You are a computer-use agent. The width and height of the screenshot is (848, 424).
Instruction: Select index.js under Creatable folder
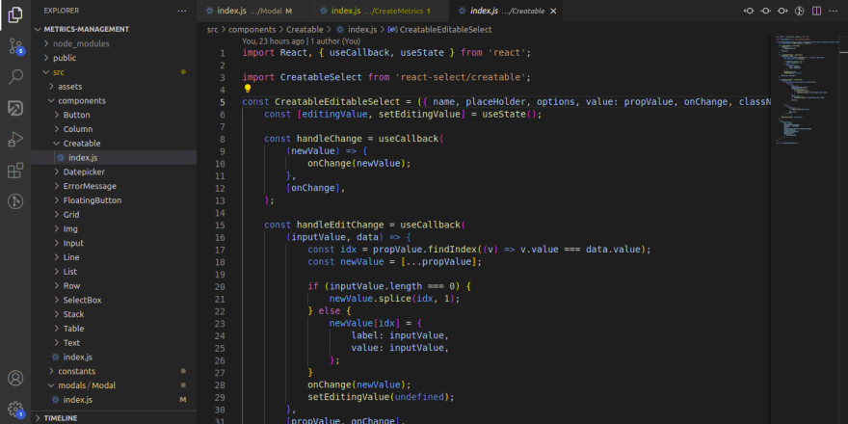[115, 157]
